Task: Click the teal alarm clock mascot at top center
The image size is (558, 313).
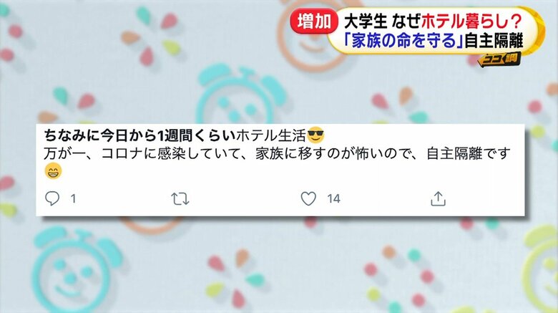Action: pos(241,95)
